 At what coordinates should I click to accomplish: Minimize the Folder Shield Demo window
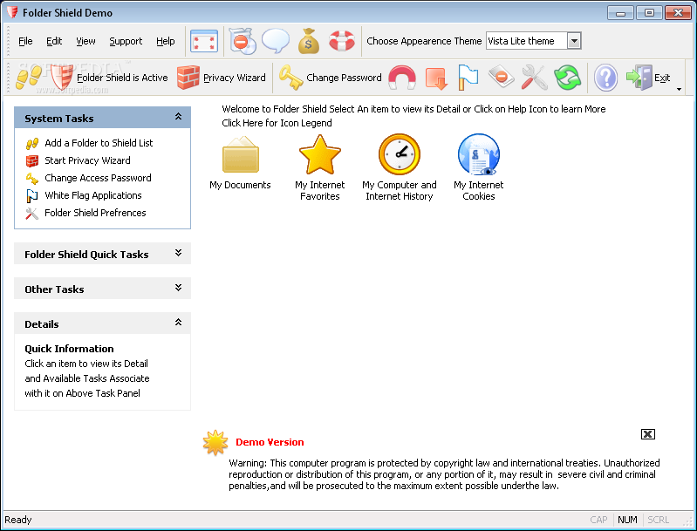[x=620, y=13]
